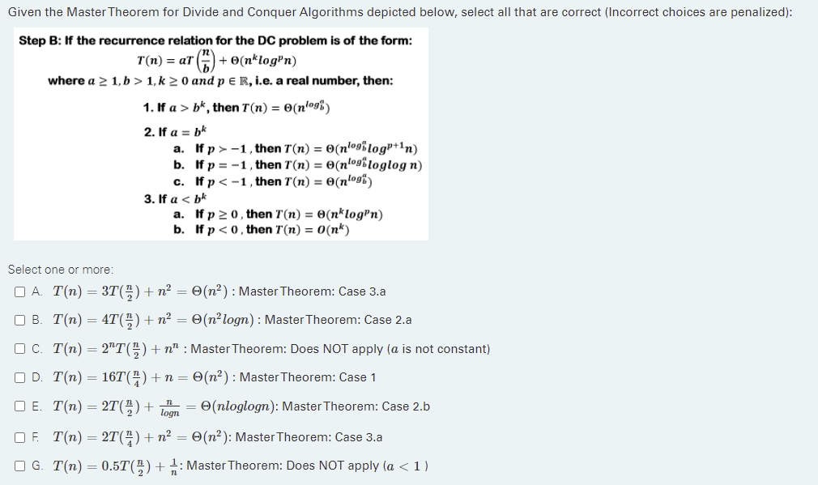Check the checkbox for option F
818x485 pixels.
(20, 437)
